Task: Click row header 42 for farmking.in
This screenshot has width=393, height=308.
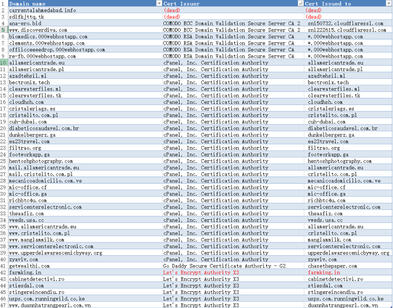Action: tap(4, 273)
